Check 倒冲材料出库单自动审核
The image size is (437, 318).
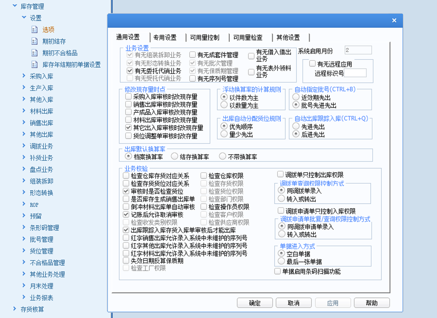coord(126,207)
